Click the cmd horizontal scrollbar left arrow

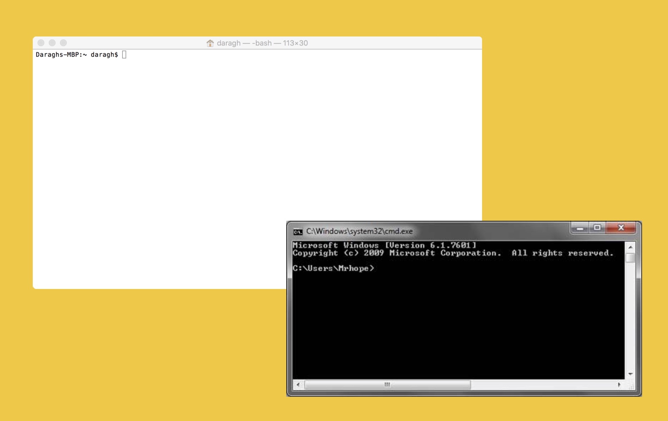(298, 385)
